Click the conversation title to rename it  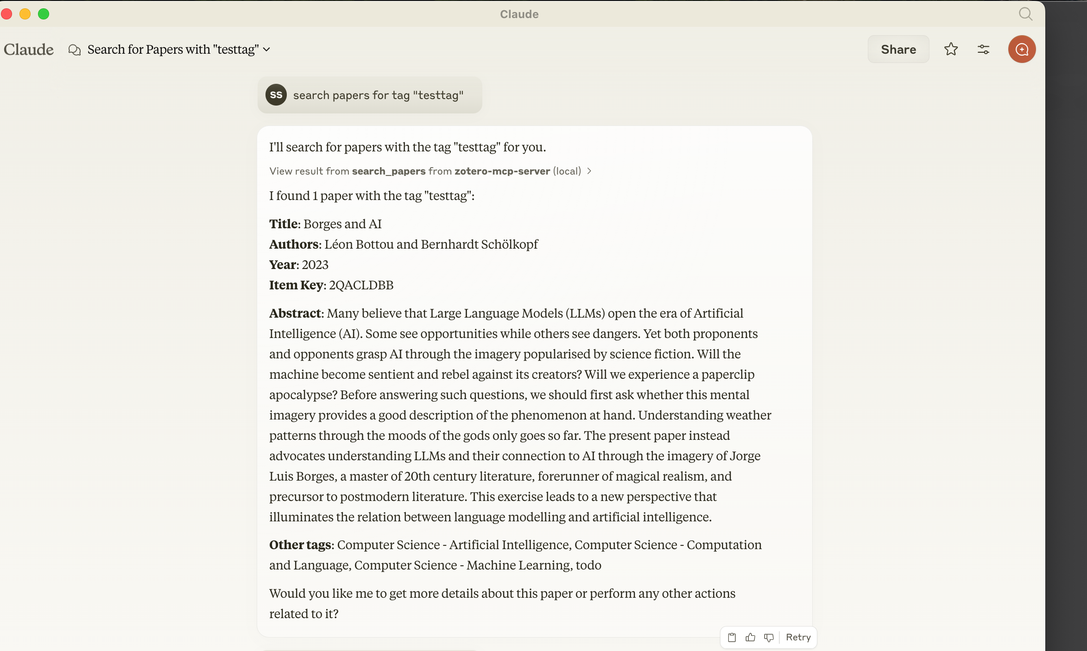click(x=173, y=50)
